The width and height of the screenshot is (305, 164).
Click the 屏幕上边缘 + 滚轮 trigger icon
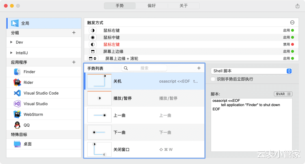[93, 58]
